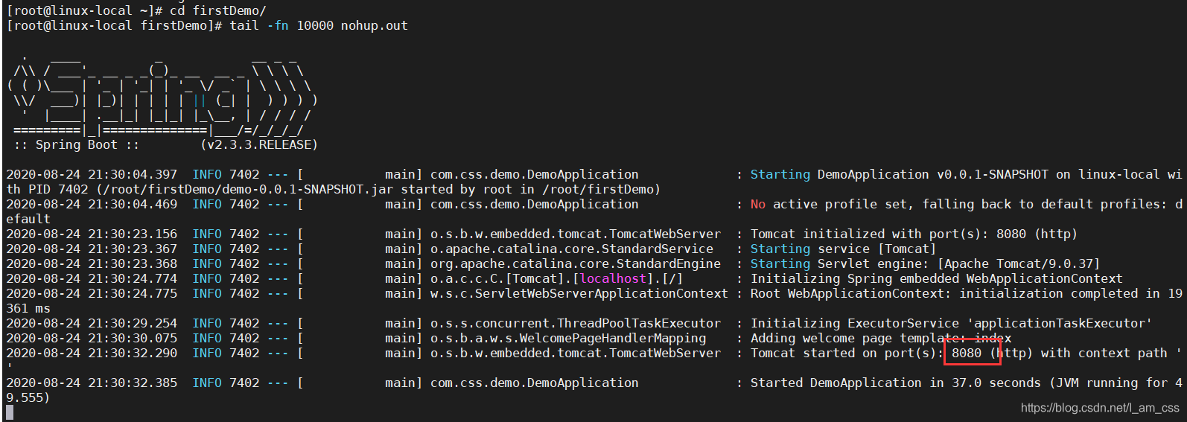Click the '361 ms' wrapped line
Image resolution: width=1187 pixels, height=422 pixels.
coord(28,308)
